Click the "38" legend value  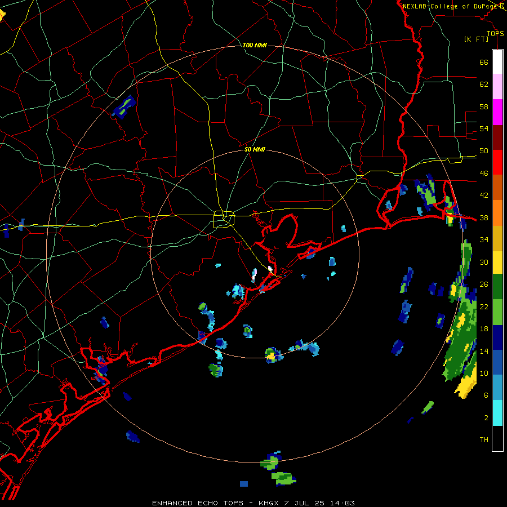[x=484, y=217]
